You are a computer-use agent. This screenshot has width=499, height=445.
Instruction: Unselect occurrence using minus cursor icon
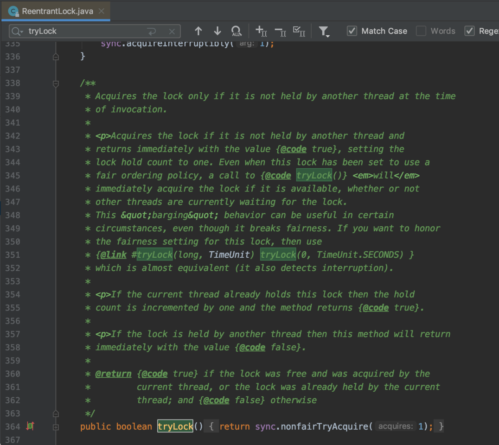point(280,31)
